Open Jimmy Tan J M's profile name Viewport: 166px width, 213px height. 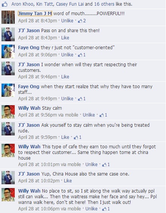coord(35,14)
